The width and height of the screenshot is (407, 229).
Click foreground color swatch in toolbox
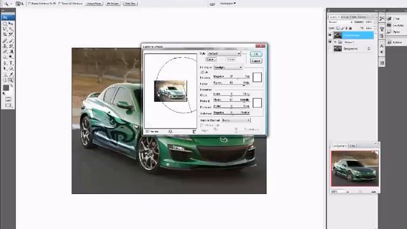pyautogui.click(x=6, y=88)
